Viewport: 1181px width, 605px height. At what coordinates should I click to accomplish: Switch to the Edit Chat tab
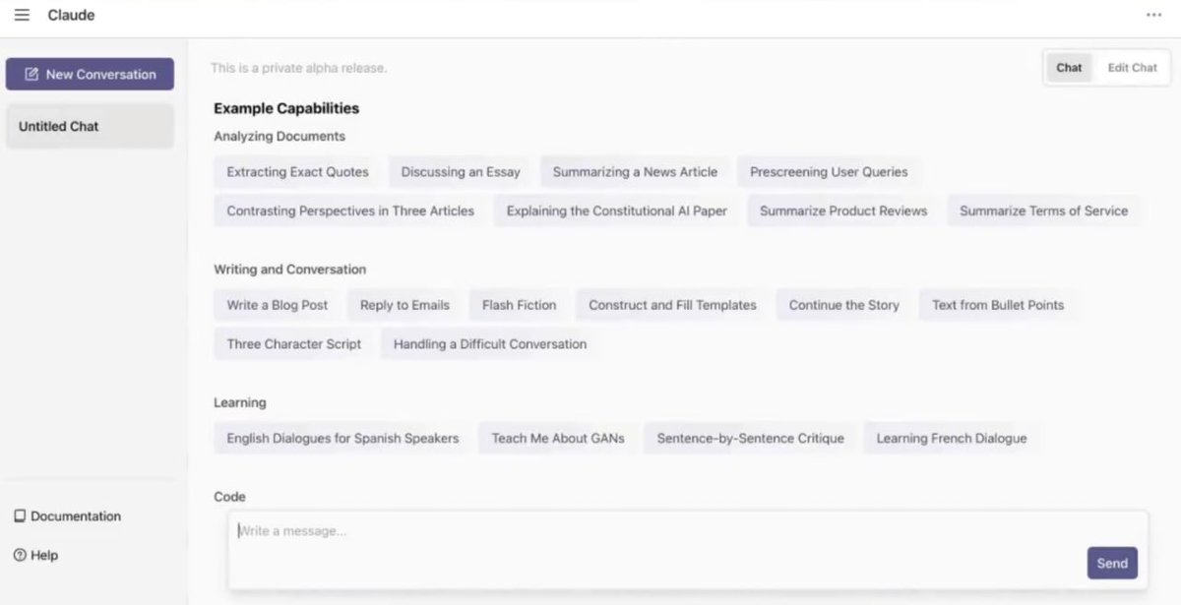click(1132, 68)
